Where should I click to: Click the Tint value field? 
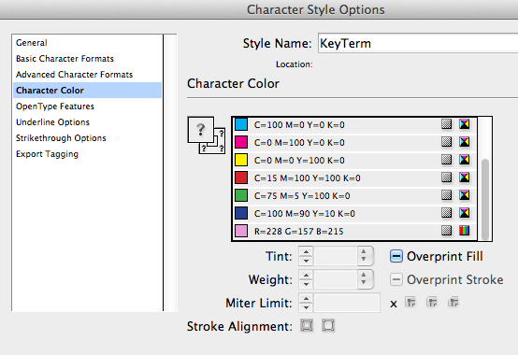pos(336,256)
